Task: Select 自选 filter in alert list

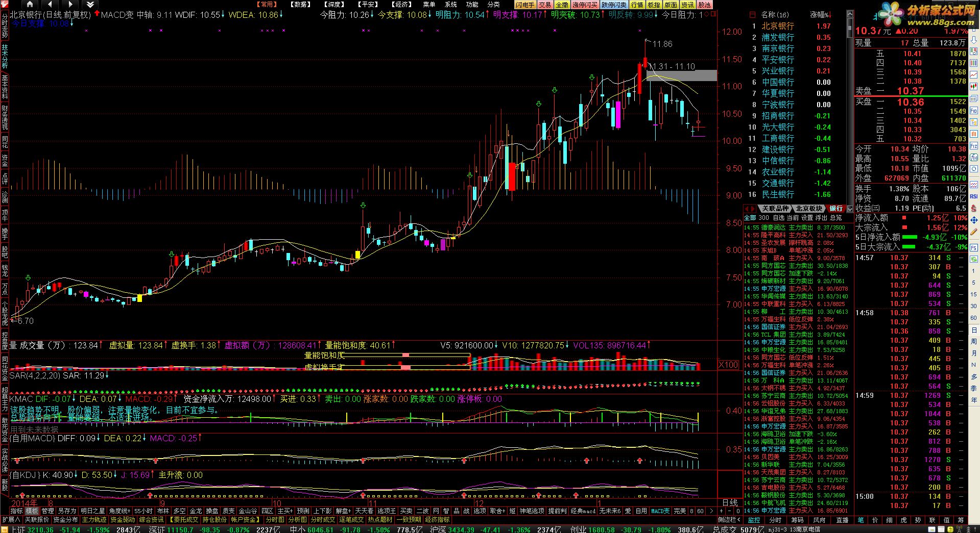Action: (778, 218)
